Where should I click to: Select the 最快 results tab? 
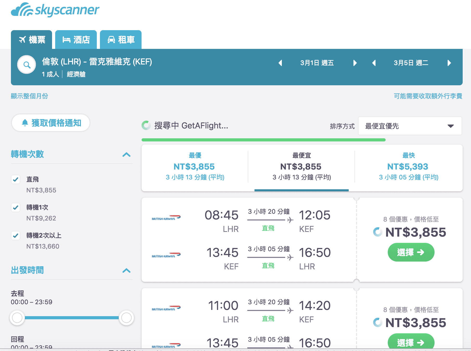(x=408, y=166)
